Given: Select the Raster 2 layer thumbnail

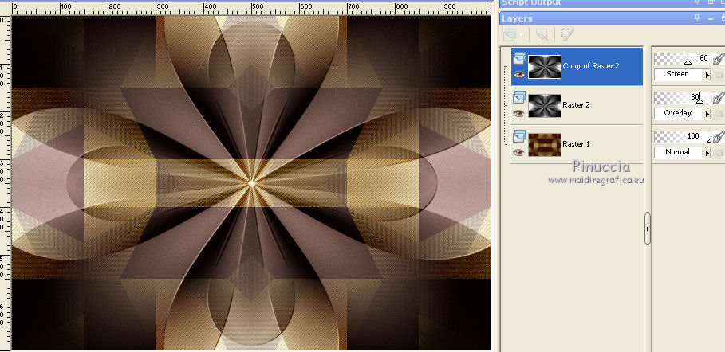Looking at the screenshot, I should tap(545, 105).
